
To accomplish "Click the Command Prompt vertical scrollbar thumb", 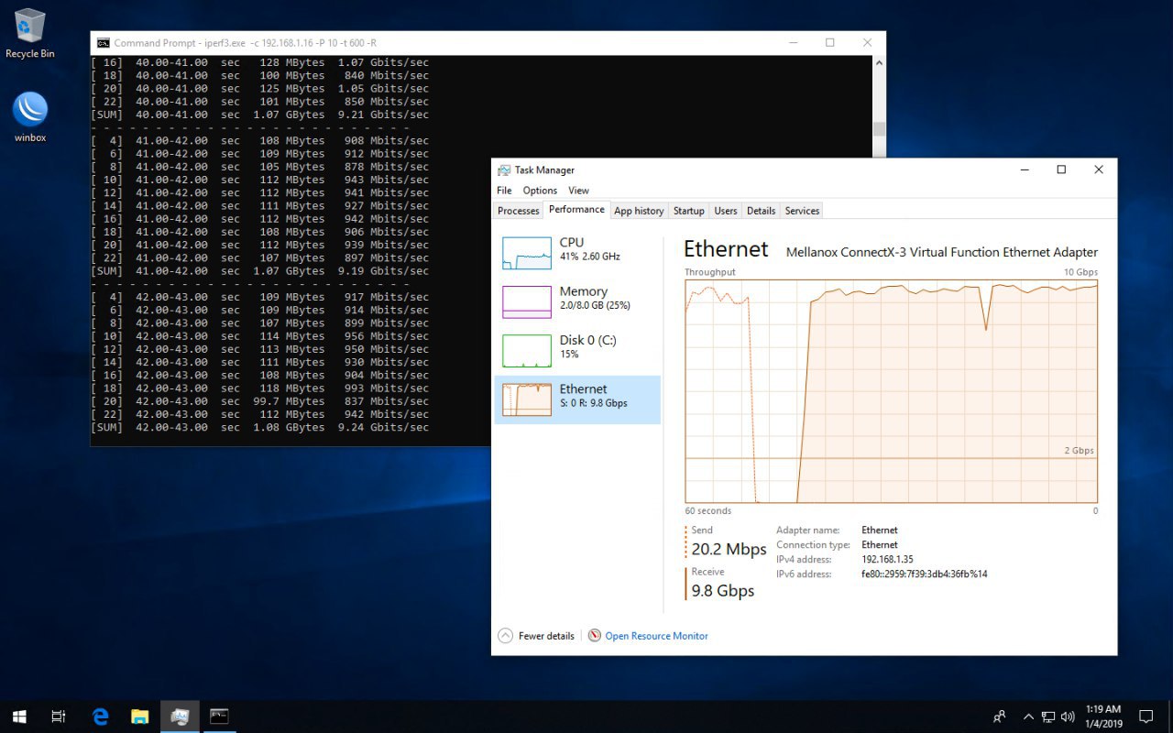I will point(879,128).
